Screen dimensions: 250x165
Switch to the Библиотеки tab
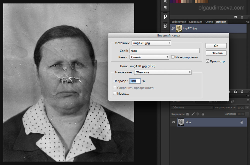click(x=179, y=22)
